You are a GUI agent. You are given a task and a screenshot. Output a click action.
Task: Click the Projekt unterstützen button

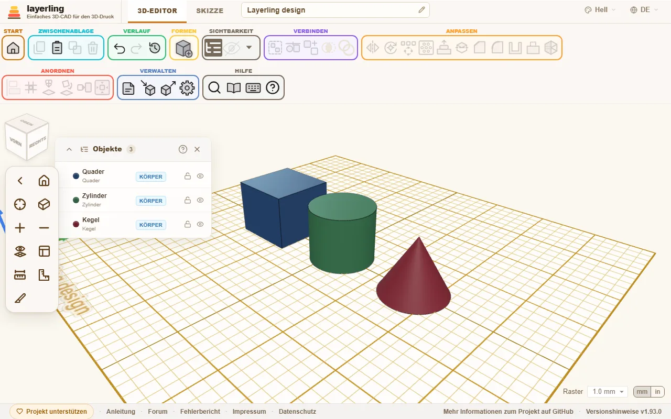(51, 412)
